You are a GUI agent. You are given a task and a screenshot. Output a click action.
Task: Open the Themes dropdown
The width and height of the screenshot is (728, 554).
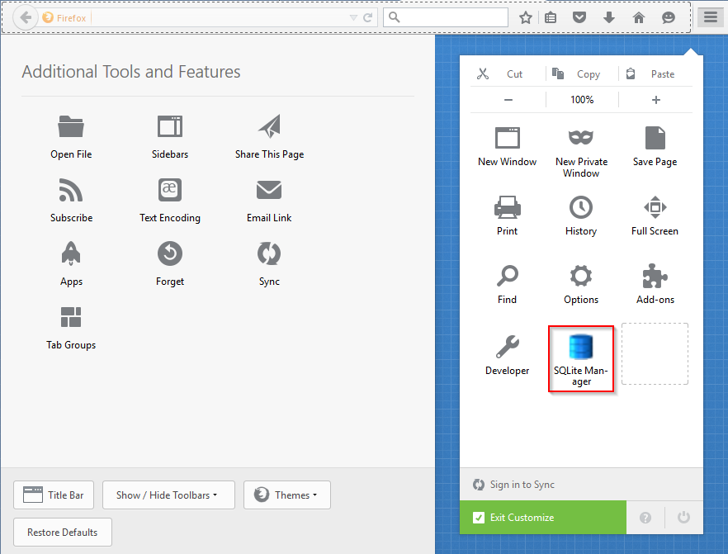287,495
